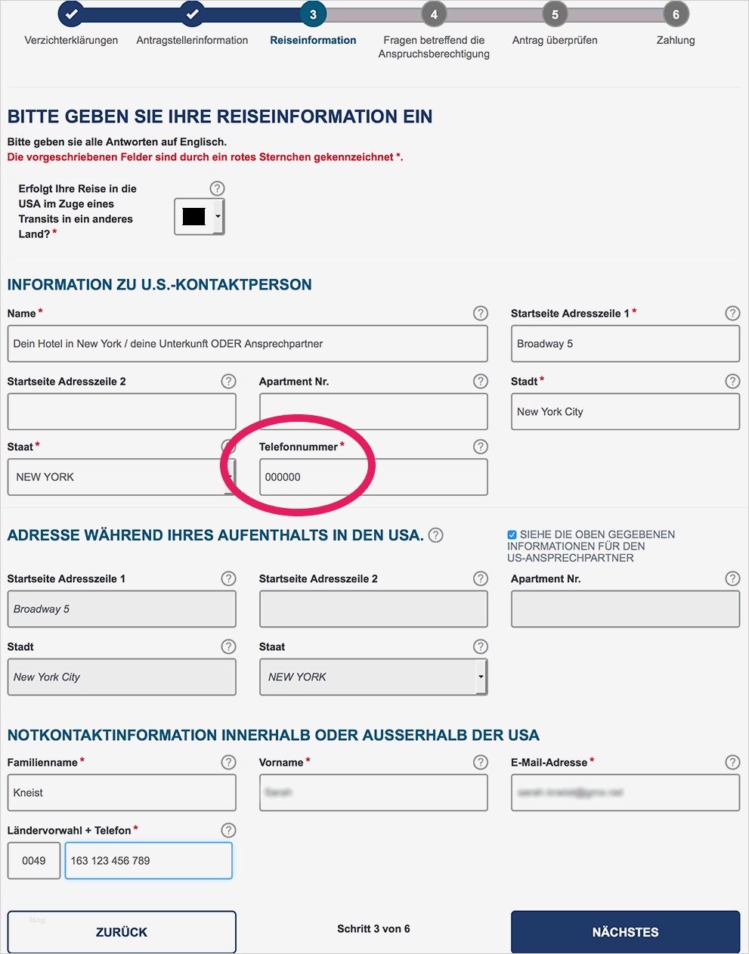
Task: Open the transit question dropdown
Action: coord(200,217)
